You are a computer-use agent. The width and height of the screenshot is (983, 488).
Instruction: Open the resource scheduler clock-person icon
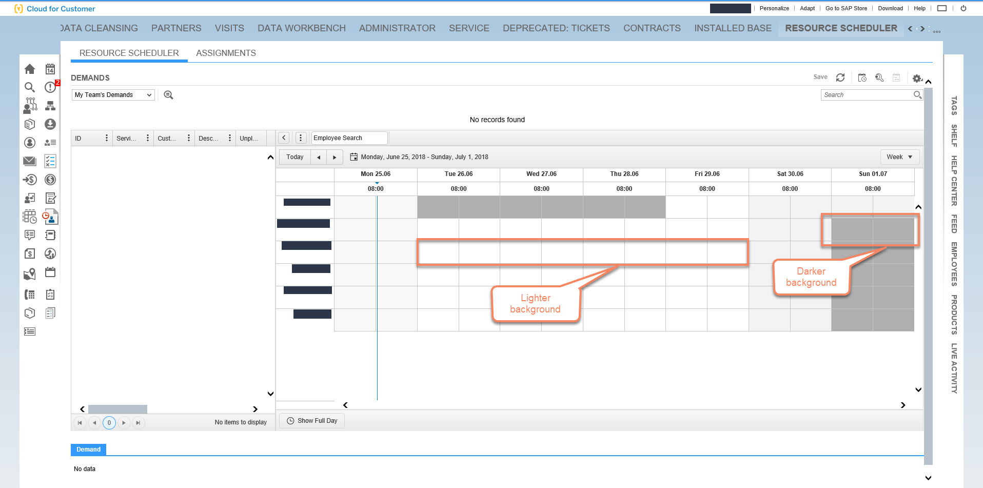click(50, 217)
